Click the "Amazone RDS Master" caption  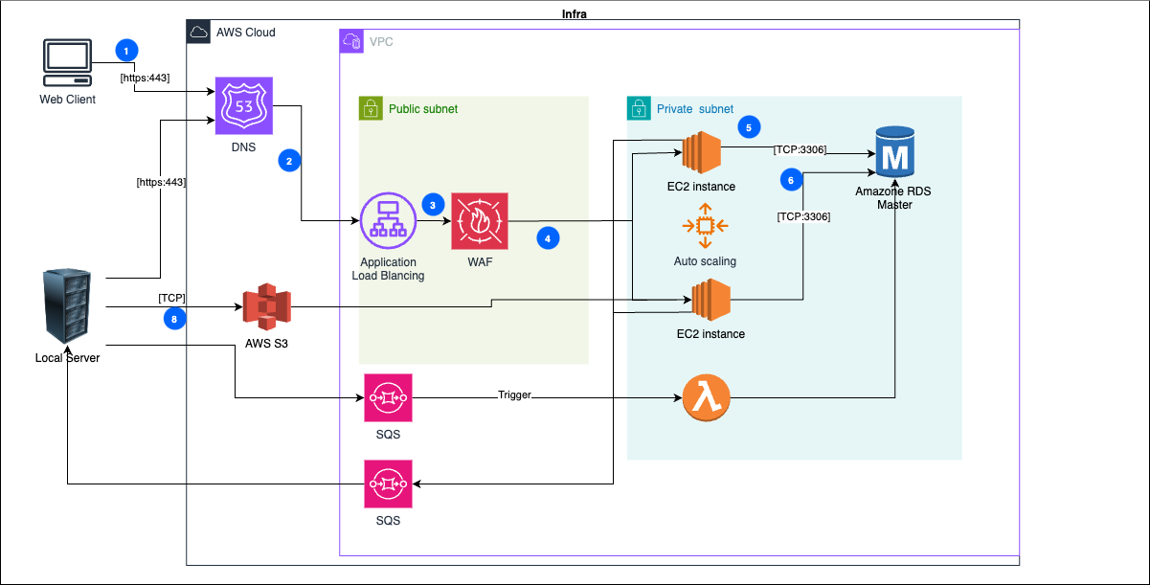(x=894, y=198)
